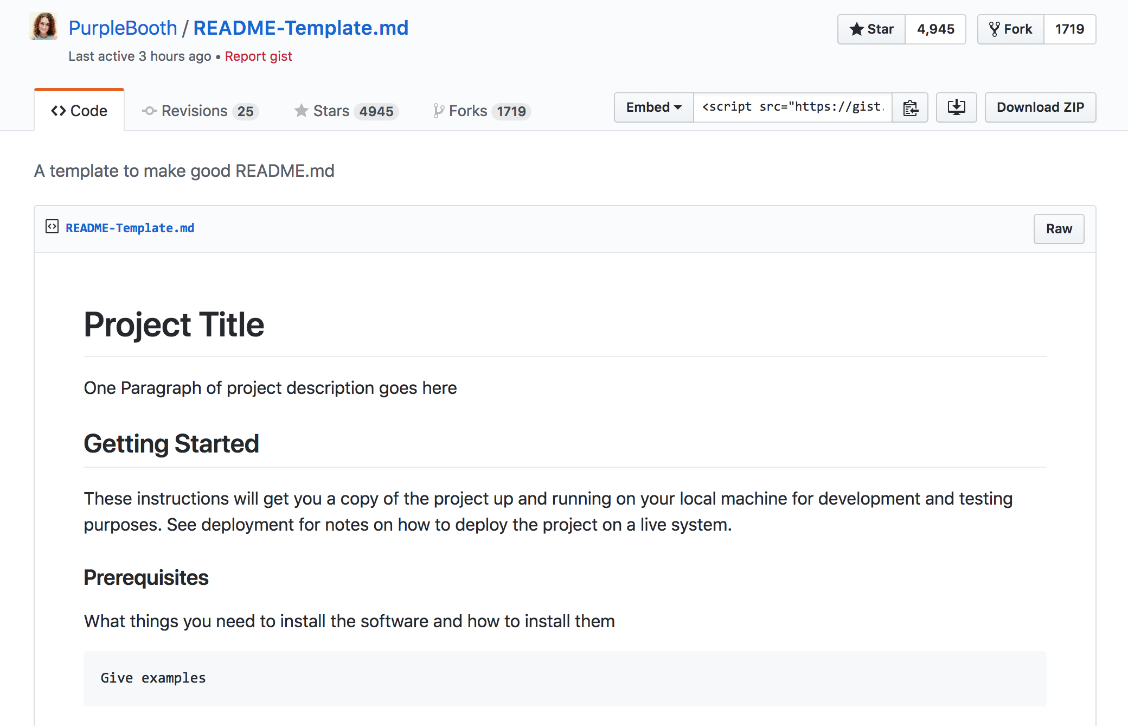Screen dimensions: 1128x726
Task: Copy the embed script to clipboard
Action: pyautogui.click(x=910, y=107)
